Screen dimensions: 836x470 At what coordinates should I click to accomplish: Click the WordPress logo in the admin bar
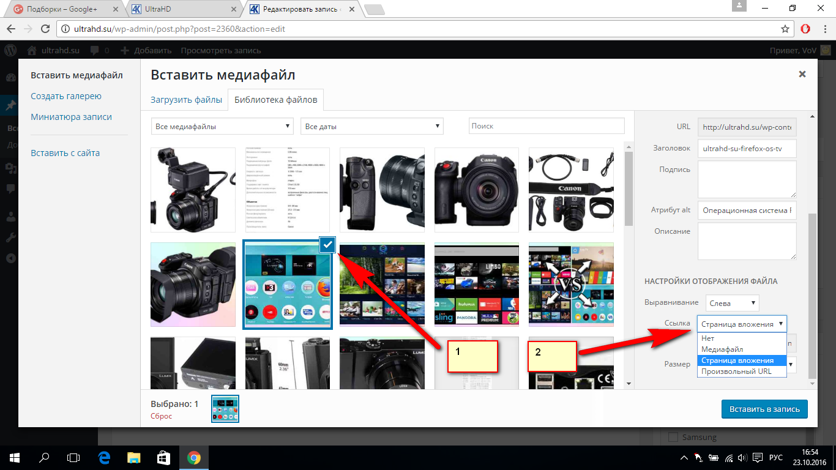click(x=10, y=50)
